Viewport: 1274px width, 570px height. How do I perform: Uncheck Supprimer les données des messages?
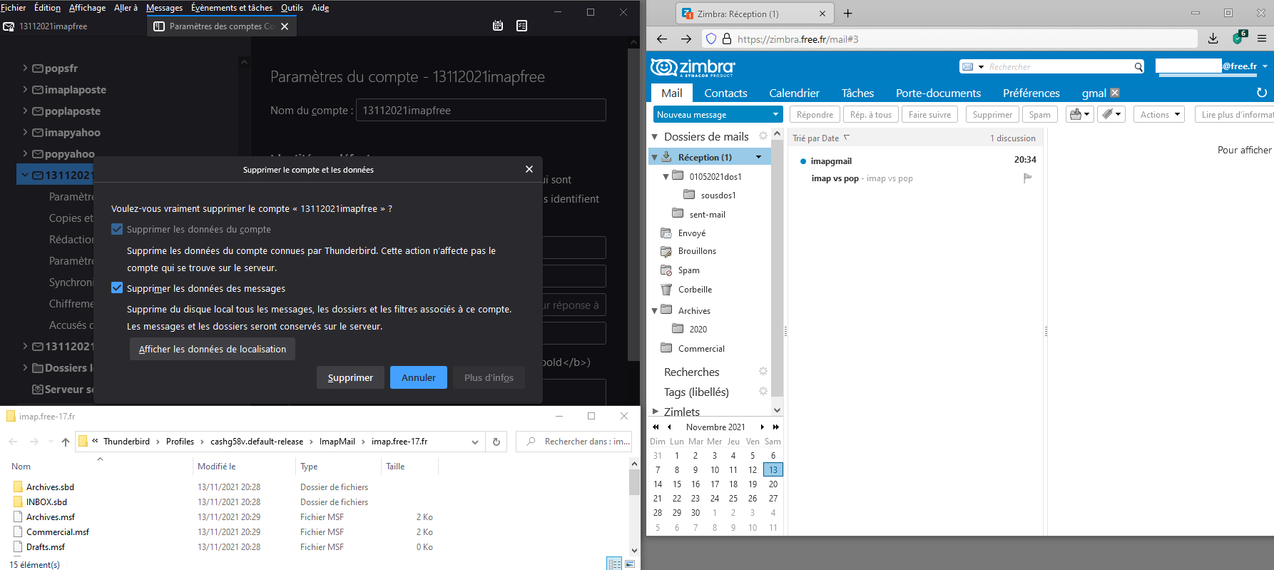coord(117,288)
